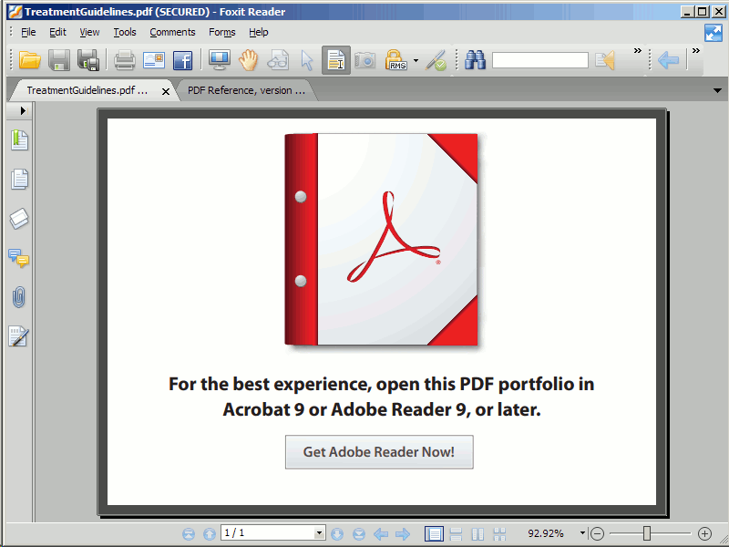
Task: Go to next page button
Action: click(x=337, y=533)
